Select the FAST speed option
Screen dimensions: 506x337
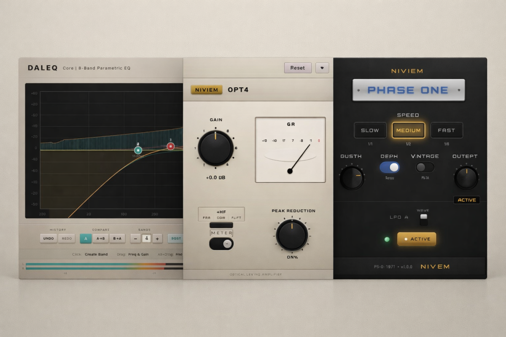click(446, 131)
